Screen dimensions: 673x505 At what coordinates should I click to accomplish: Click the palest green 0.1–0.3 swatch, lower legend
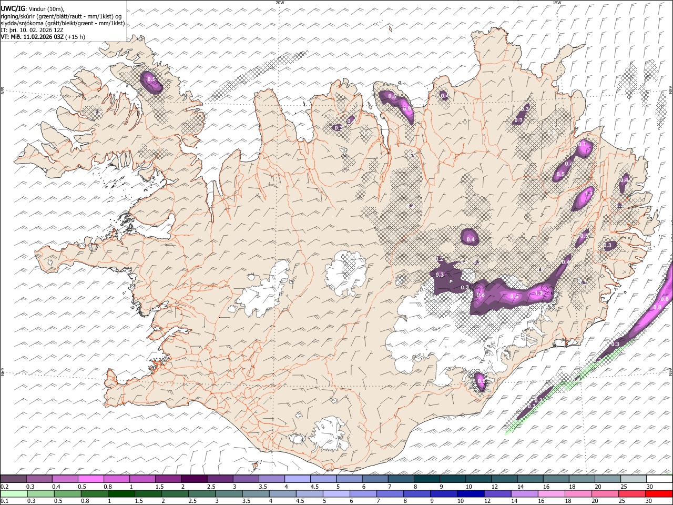14,493
